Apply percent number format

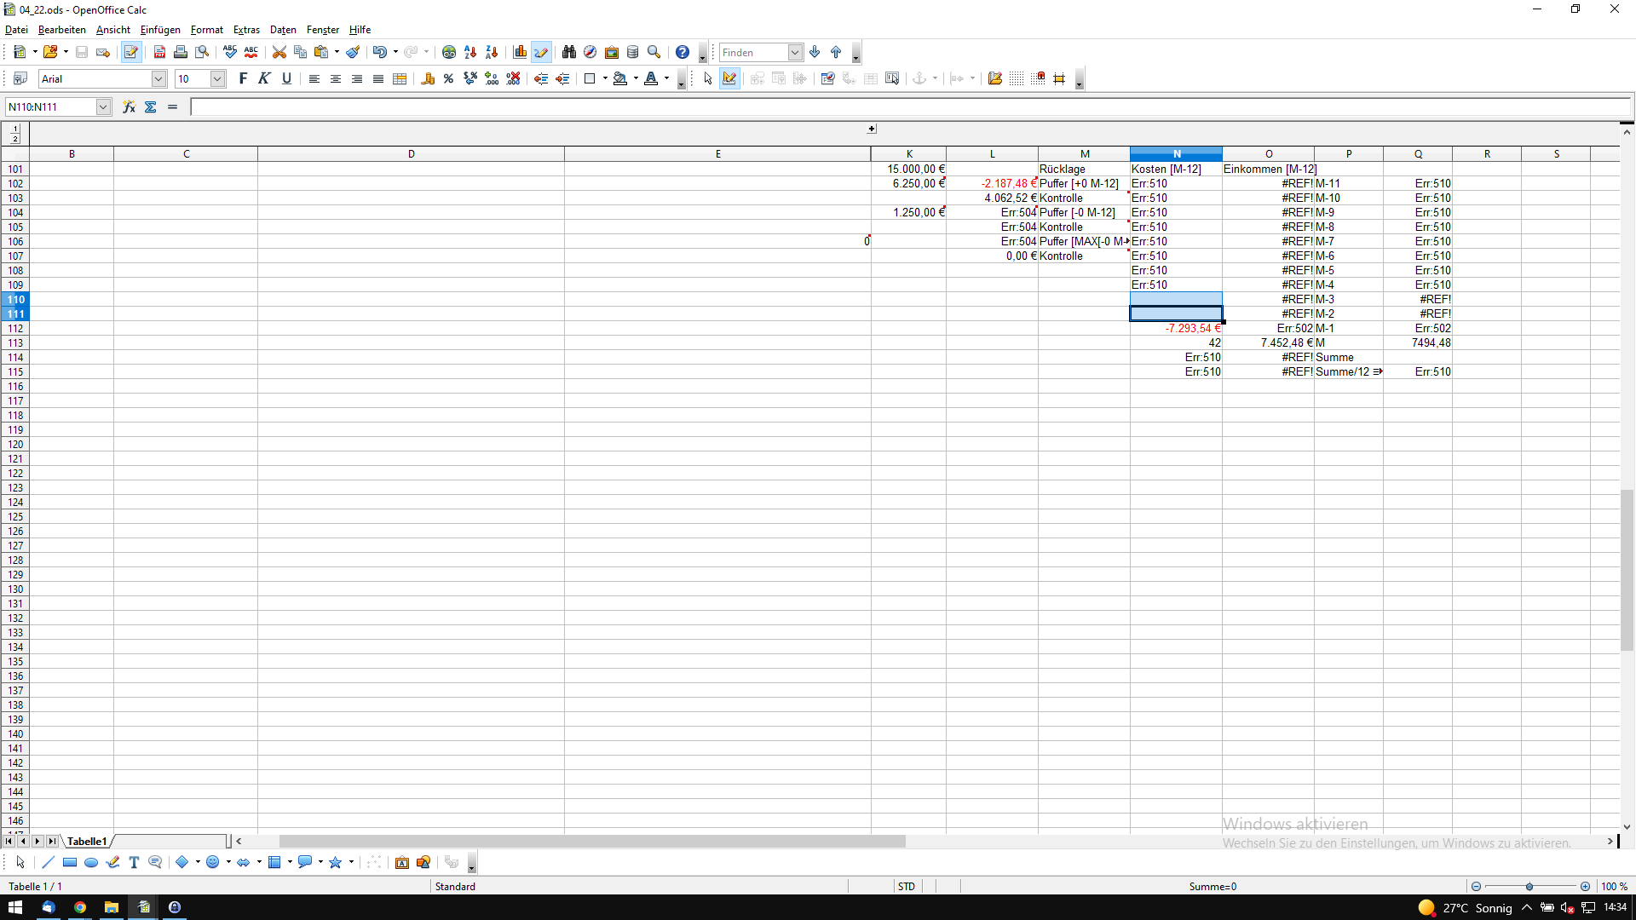pos(448,78)
